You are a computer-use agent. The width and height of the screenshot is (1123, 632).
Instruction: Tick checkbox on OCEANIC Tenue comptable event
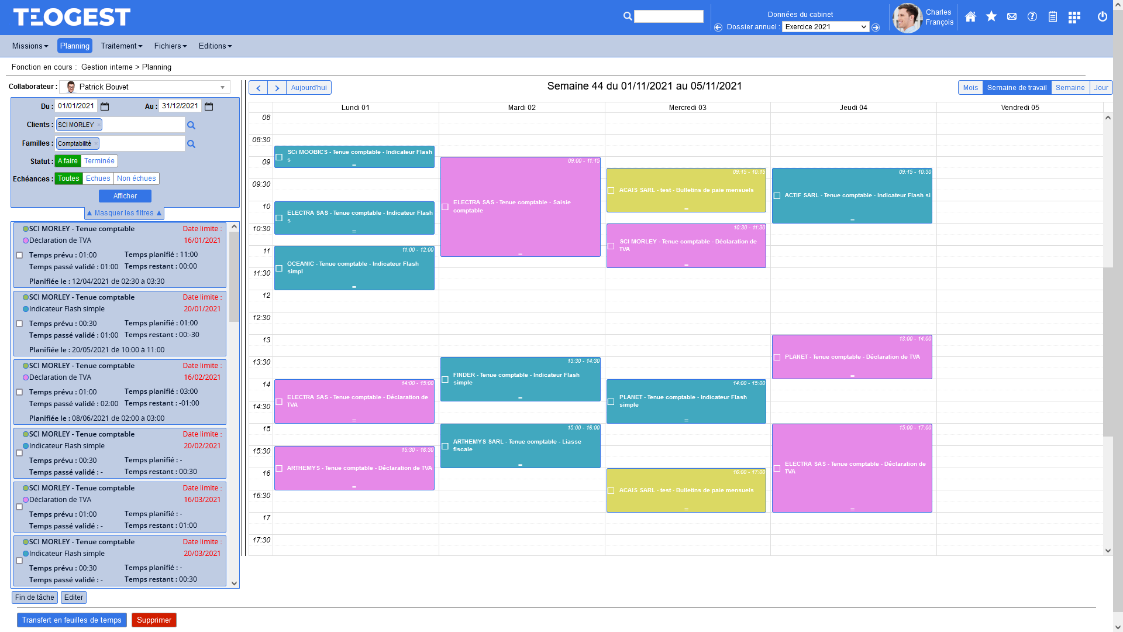coord(279,269)
